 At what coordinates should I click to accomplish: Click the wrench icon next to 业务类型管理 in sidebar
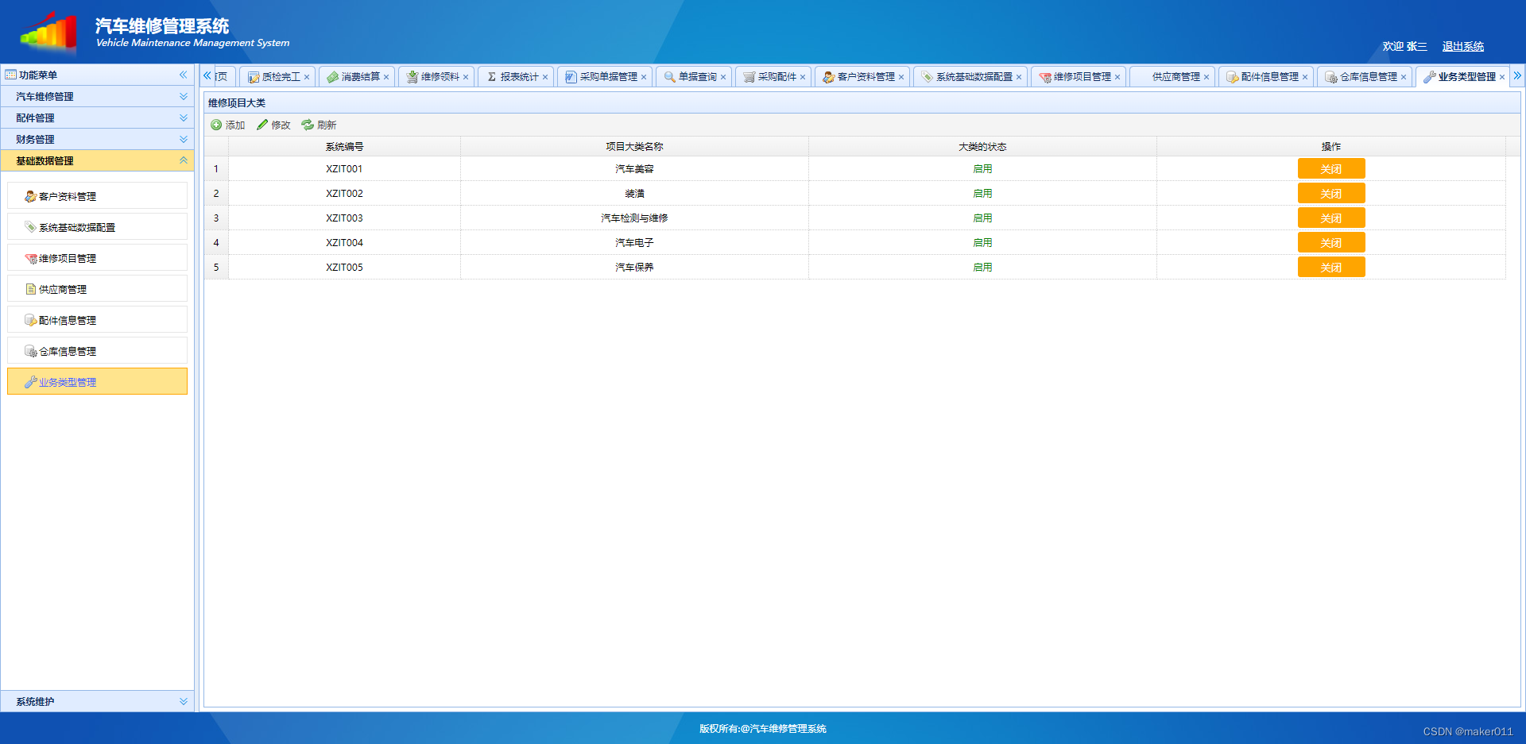(x=30, y=382)
